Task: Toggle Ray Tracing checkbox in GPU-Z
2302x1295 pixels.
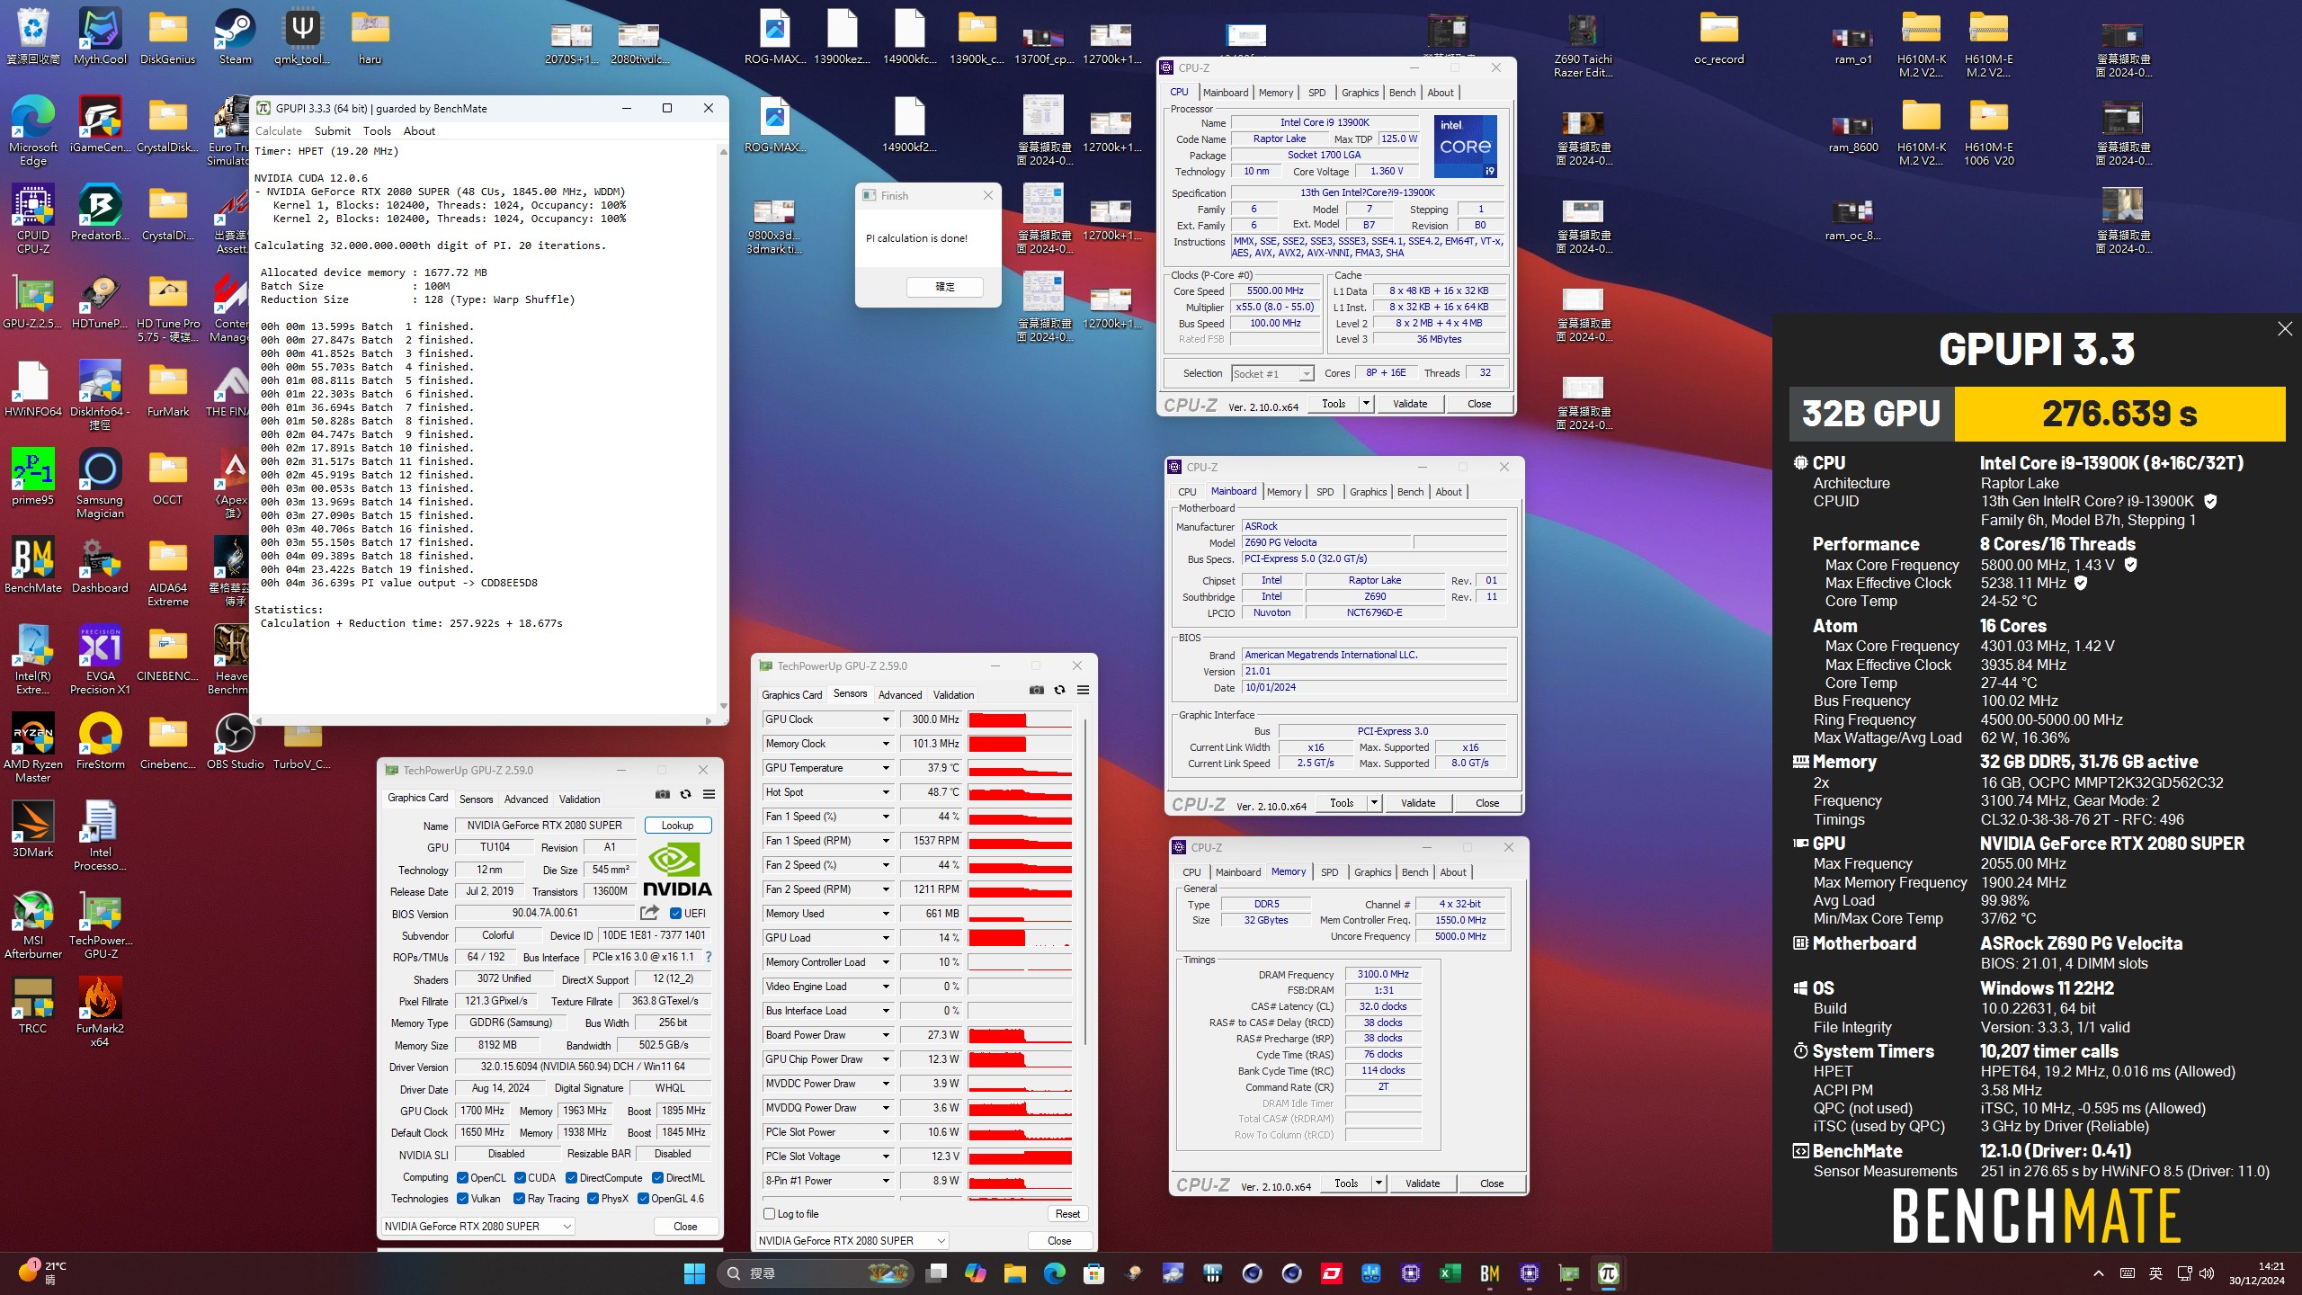Action: (x=519, y=1198)
